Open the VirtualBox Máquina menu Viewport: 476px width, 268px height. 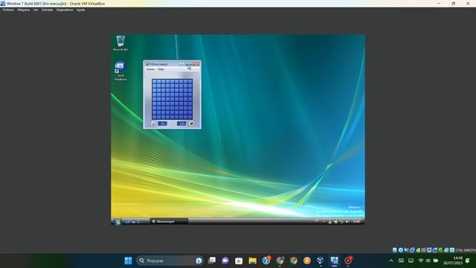[24, 10]
